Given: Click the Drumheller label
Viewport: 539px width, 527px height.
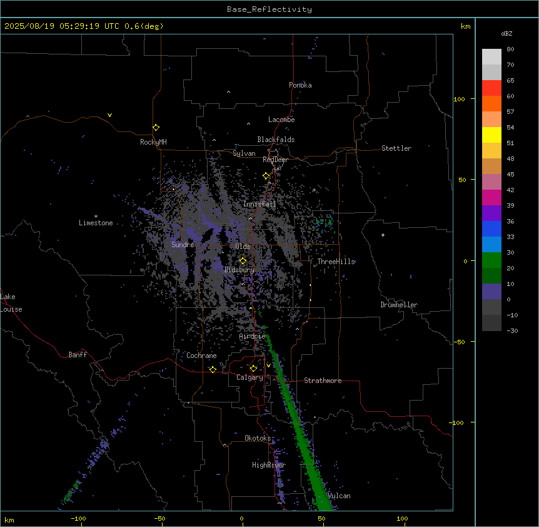Looking at the screenshot, I should (399, 305).
